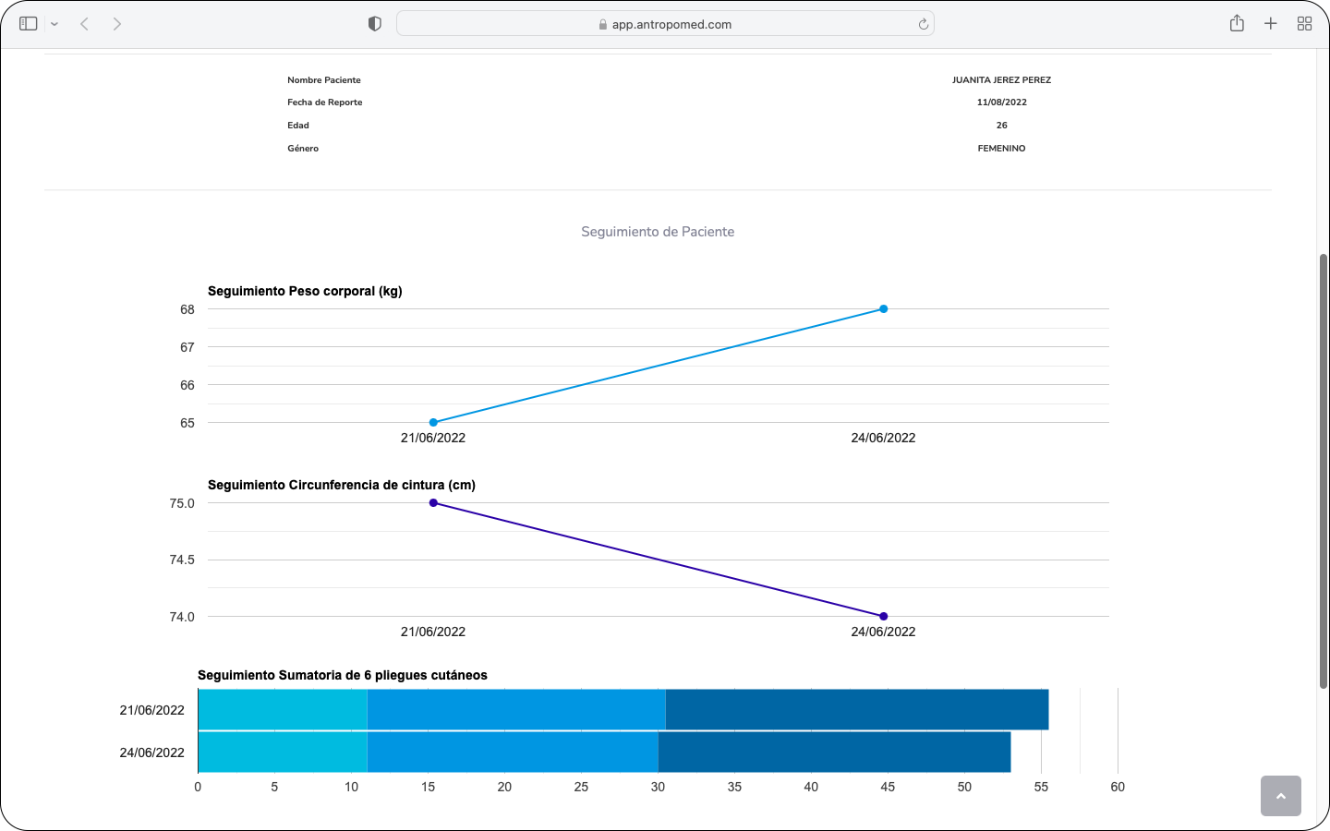This screenshot has width=1330, height=831.
Task: Open the privacy shield report icon
Action: click(x=374, y=24)
